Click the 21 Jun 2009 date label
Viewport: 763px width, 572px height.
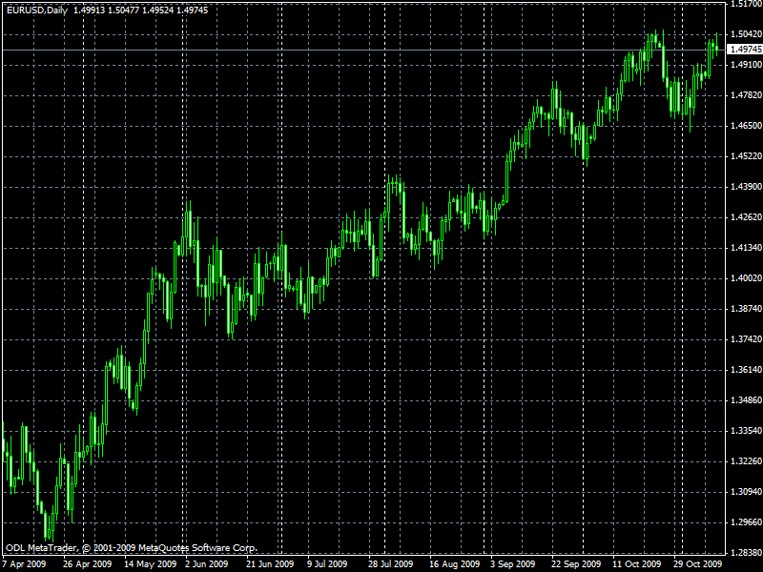pos(270,564)
